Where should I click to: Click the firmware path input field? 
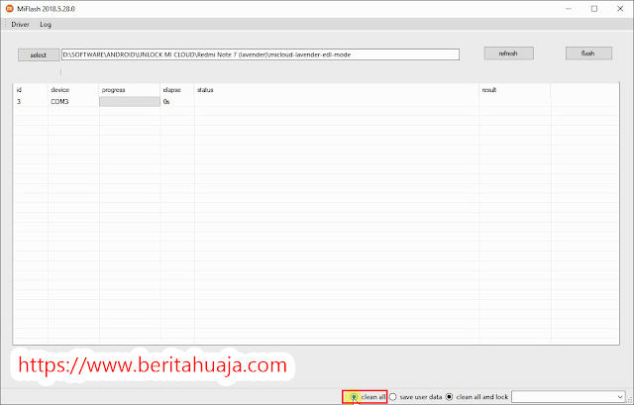261,54
